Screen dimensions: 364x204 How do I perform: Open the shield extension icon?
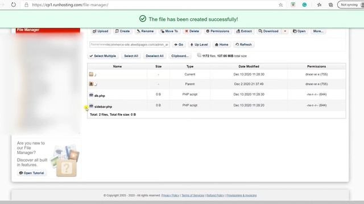coord(293,5)
